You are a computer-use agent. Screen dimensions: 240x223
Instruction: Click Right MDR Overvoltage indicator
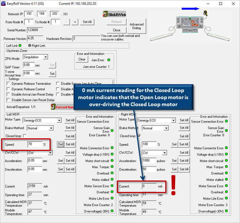coord(227,211)
